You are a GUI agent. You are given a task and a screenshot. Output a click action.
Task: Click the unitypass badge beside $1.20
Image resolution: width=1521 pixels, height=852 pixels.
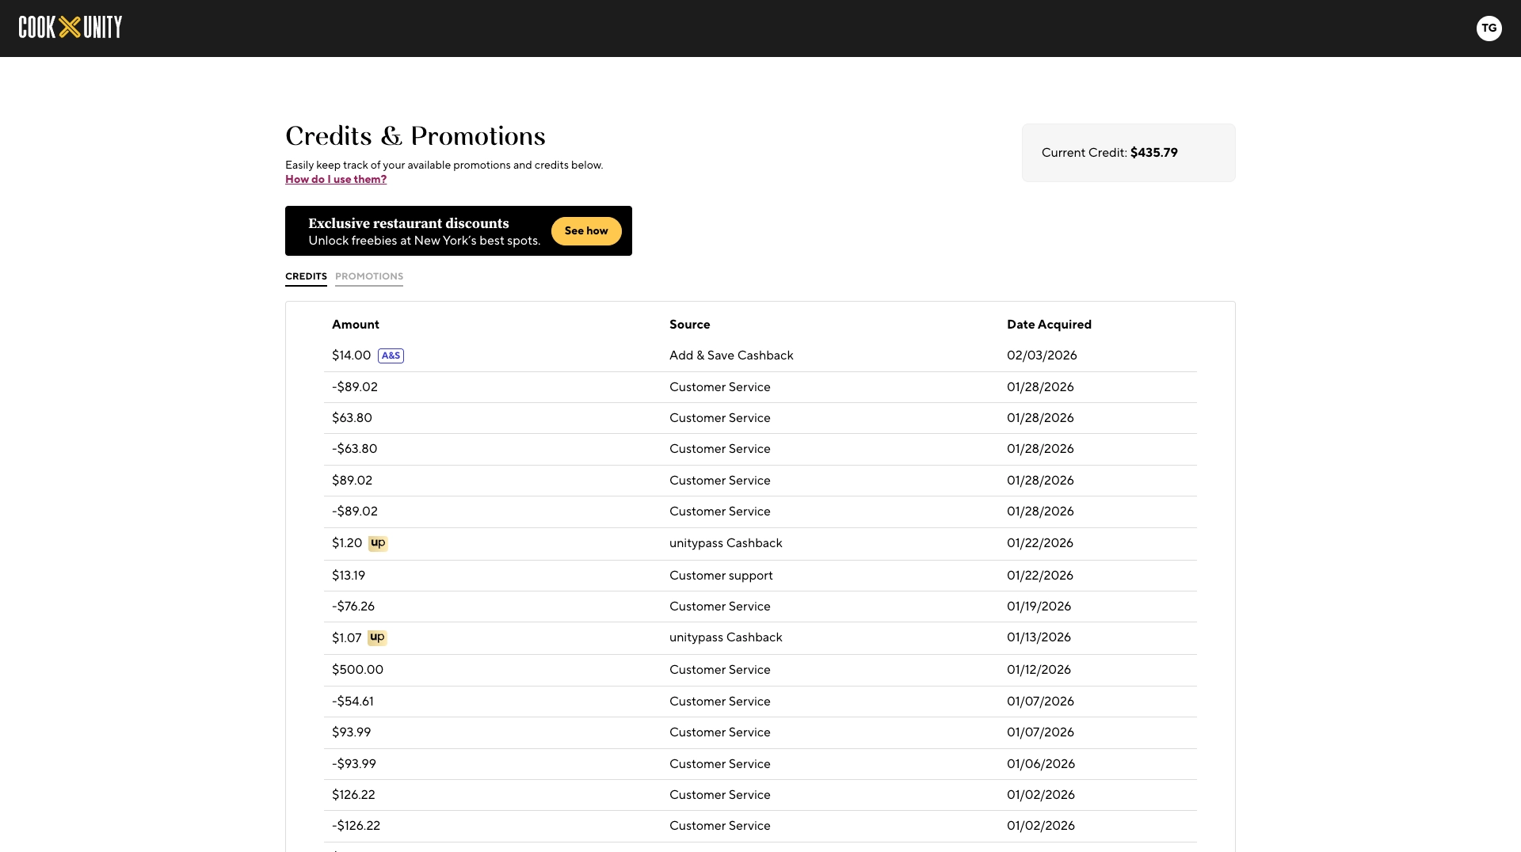(x=378, y=543)
